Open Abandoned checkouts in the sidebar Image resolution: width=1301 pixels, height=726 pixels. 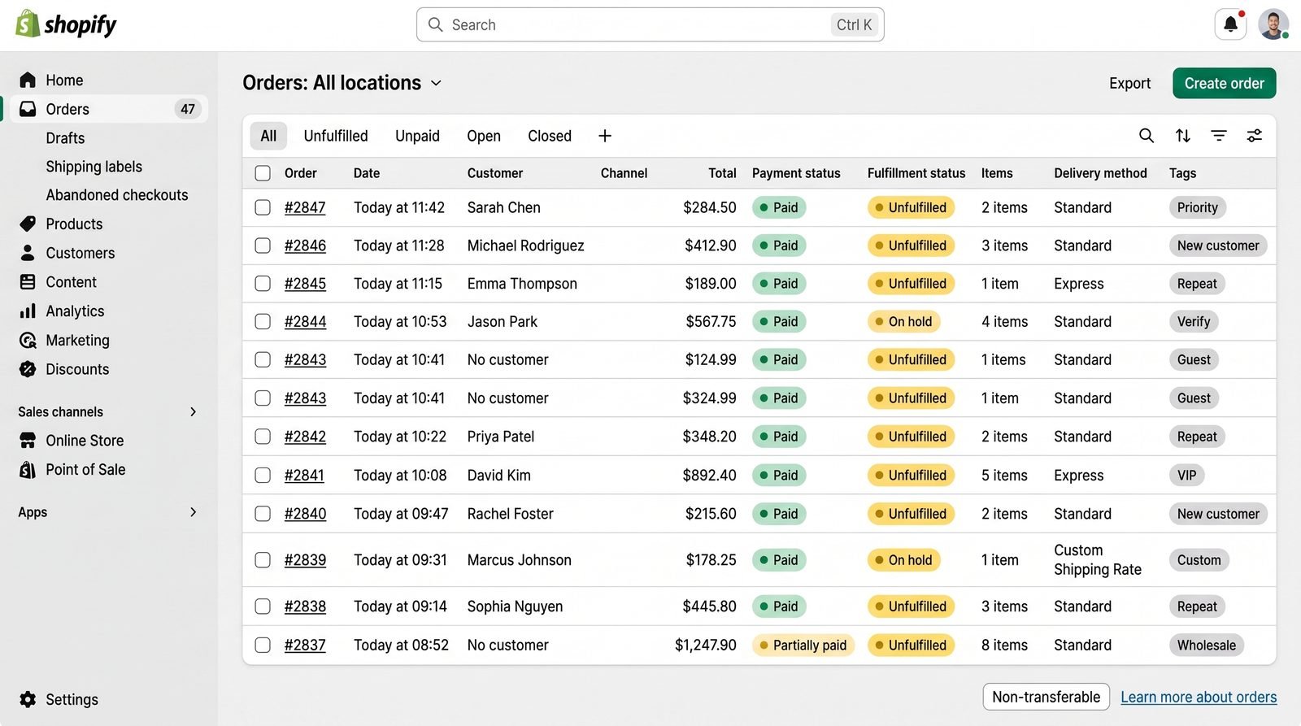pos(117,195)
